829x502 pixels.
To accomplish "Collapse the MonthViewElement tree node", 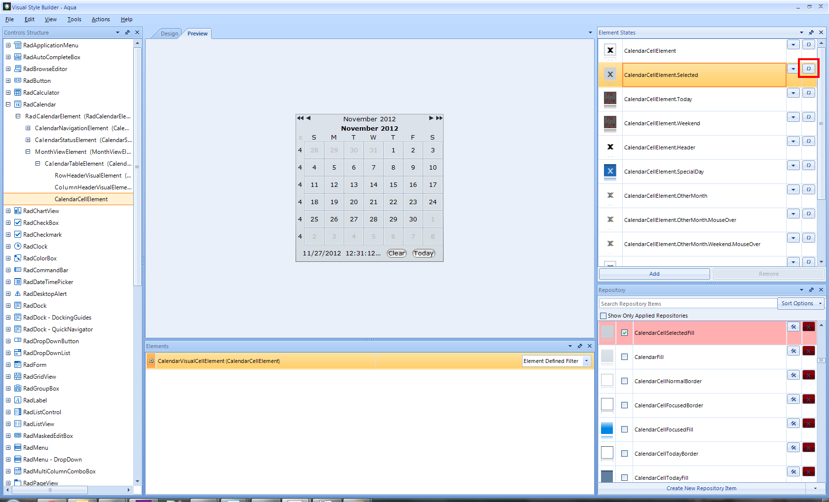I will tap(28, 152).
